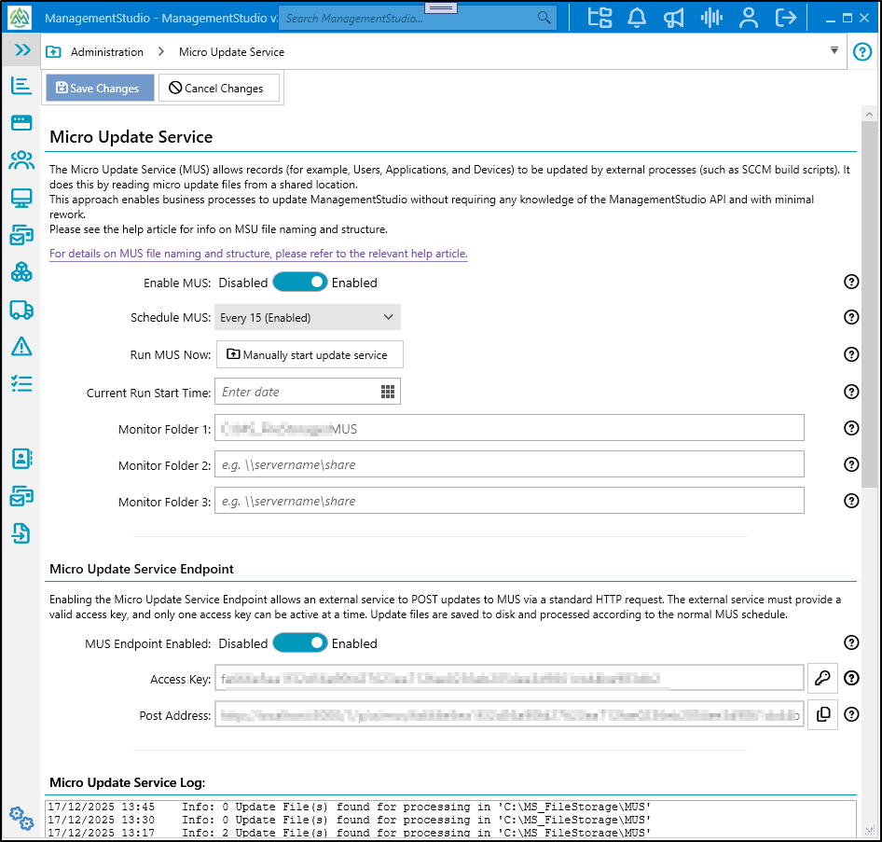The height and width of the screenshot is (842, 882).
Task: Click the Monitor Folder 2 input field
Action: [x=509, y=464]
